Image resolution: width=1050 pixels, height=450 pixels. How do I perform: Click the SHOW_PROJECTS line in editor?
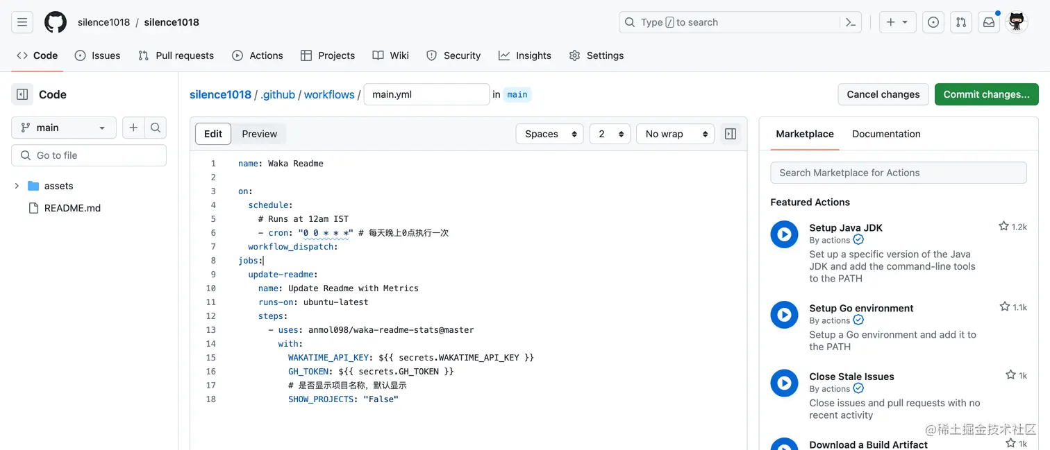(x=343, y=399)
